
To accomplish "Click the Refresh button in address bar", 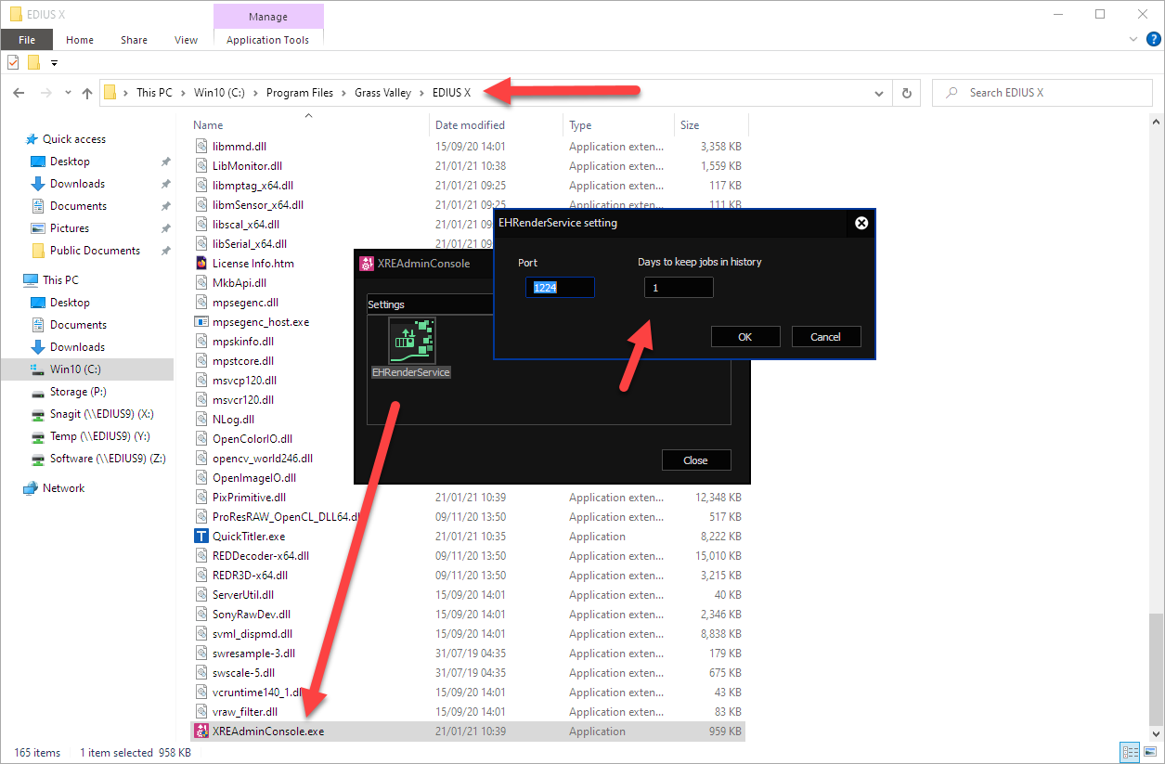I will click(x=906, y=93).
